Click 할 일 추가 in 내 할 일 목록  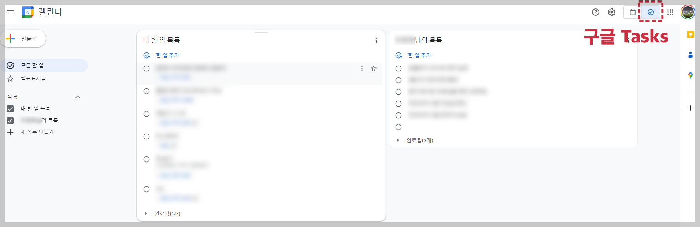click(x=162, y=55)
